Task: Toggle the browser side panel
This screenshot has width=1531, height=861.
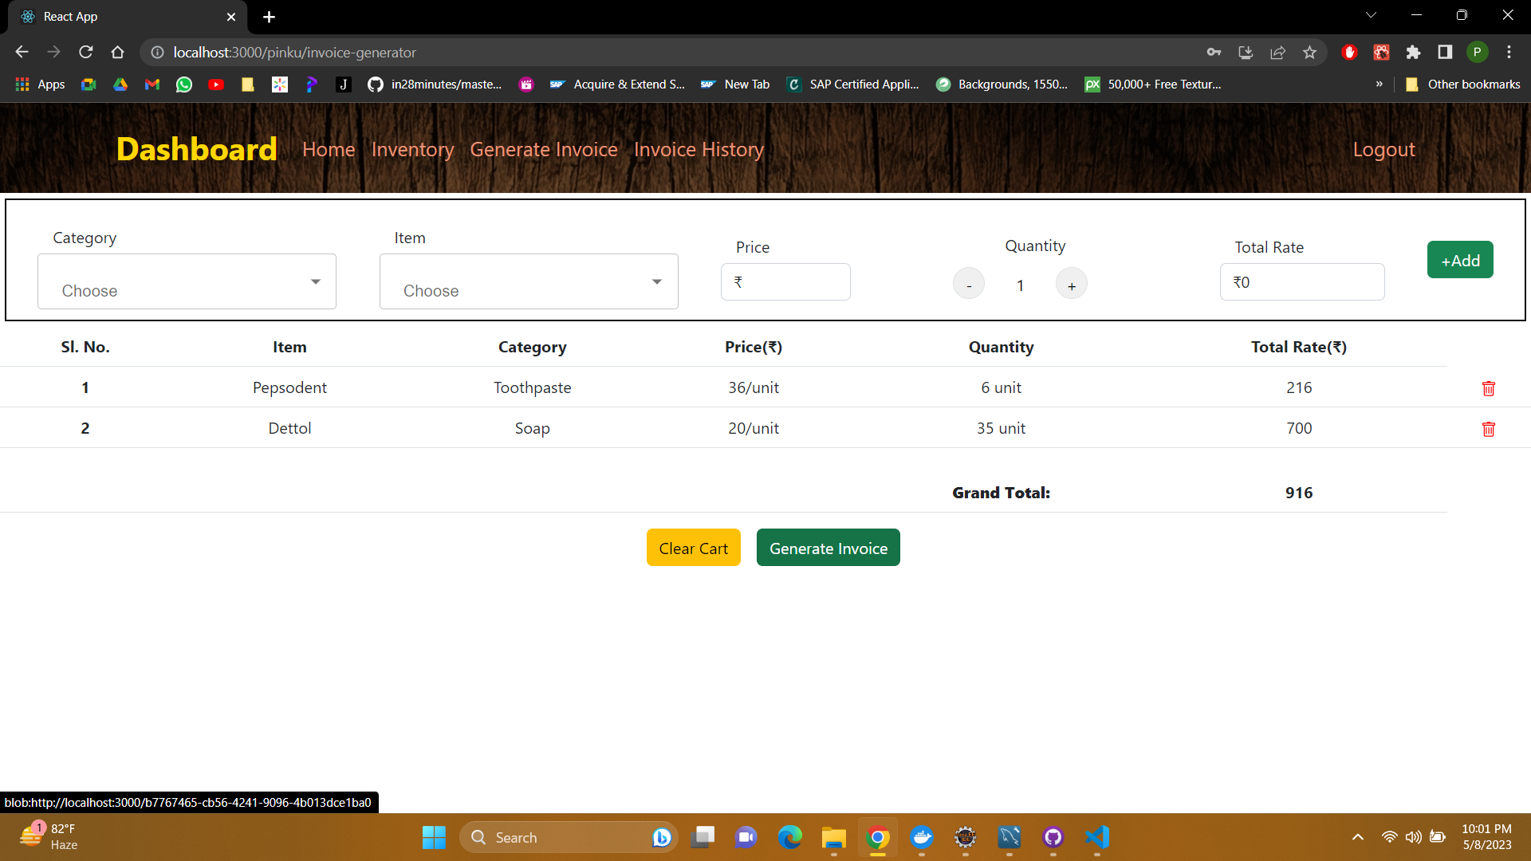Action: pyautogui.click(x=1445, y=52)
